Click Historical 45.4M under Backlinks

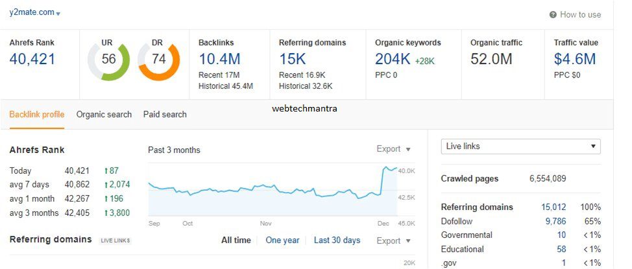pos(226,86)
